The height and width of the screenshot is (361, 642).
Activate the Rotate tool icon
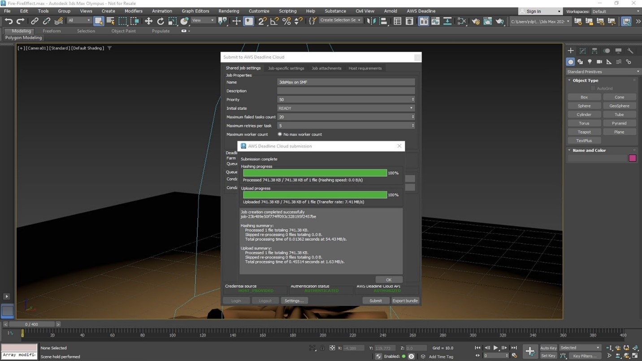(160, 21)
